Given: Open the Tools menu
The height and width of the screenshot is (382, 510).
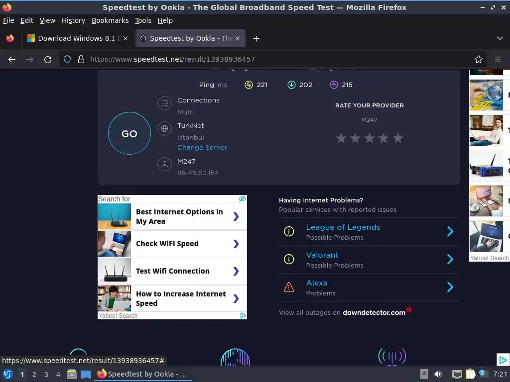Looking at the screenshot, I should (143, 20).
